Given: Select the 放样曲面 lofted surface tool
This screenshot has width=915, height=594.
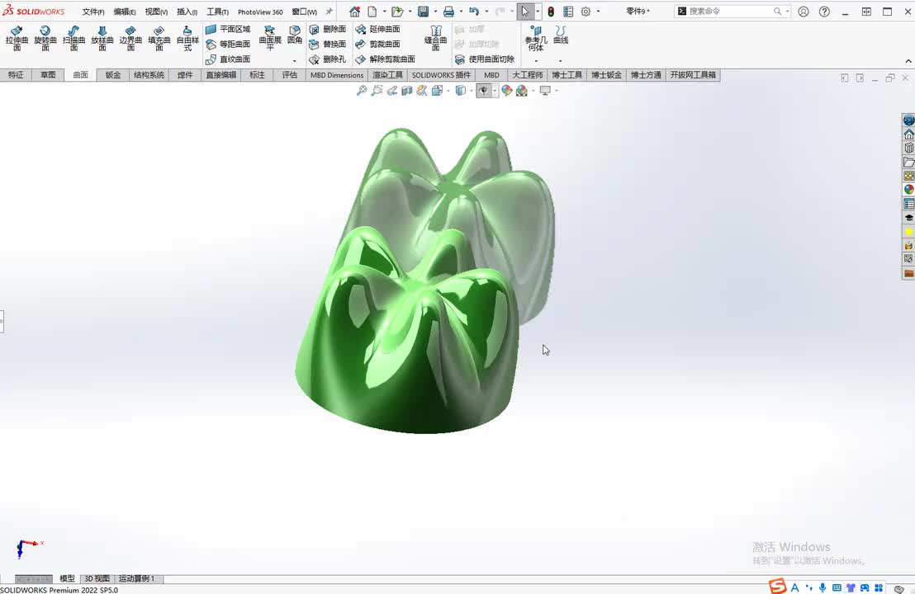Looking at the screenshot, I should point(102,39).
